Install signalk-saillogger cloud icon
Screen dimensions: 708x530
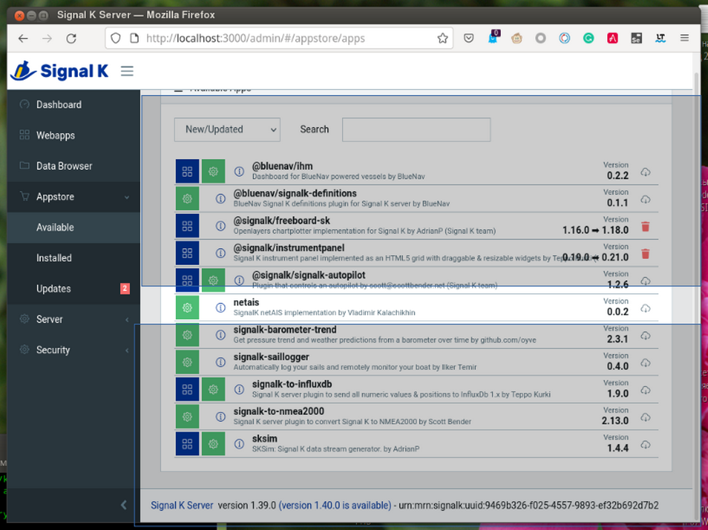click(x=645, y=363)
